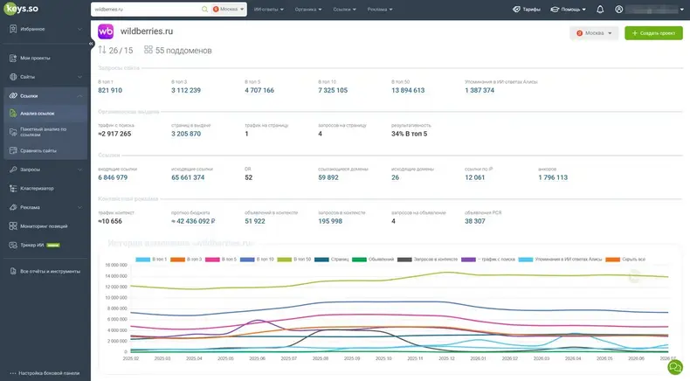Open Сравнить сайты sidebar icon

tap(13, 150)
